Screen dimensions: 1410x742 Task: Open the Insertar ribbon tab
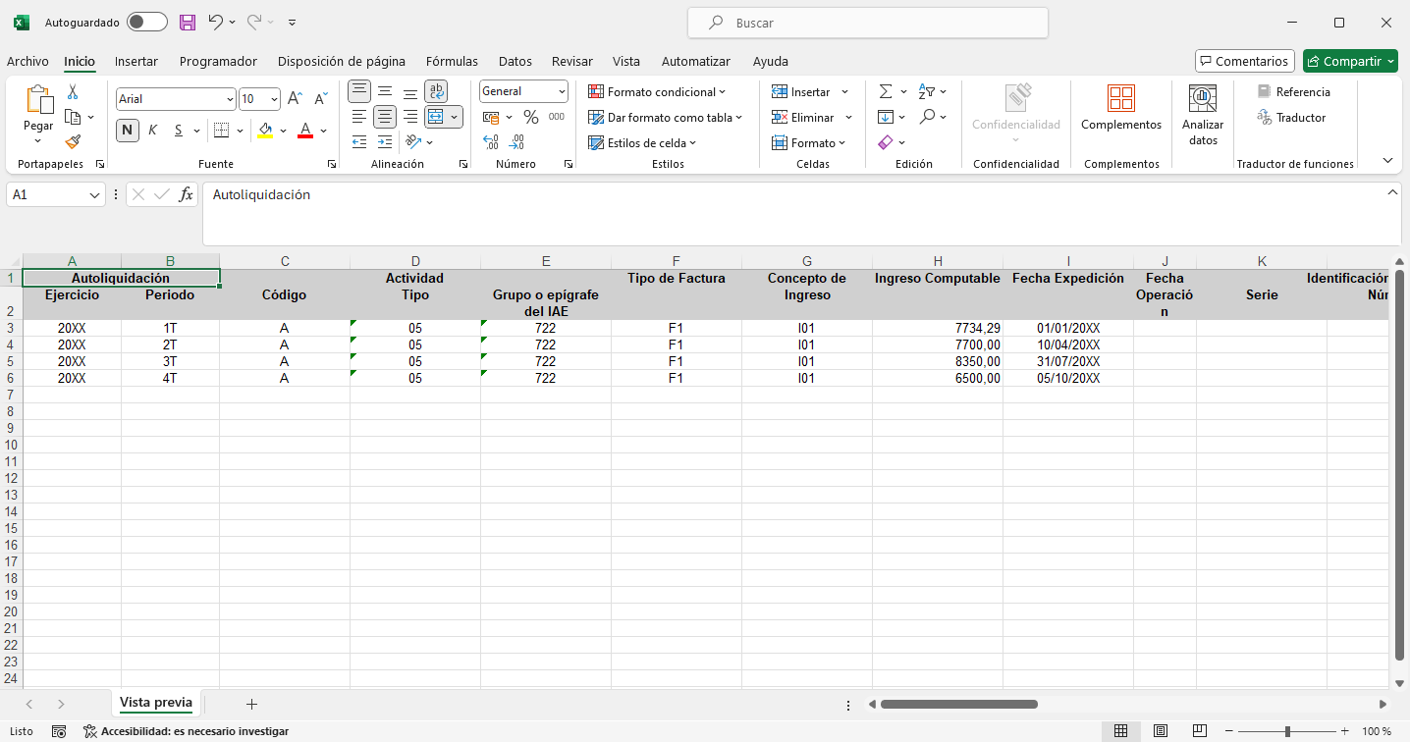[136, 61]
